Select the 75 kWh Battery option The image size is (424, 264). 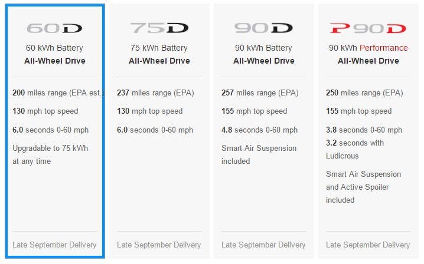(x=159, y=131)
